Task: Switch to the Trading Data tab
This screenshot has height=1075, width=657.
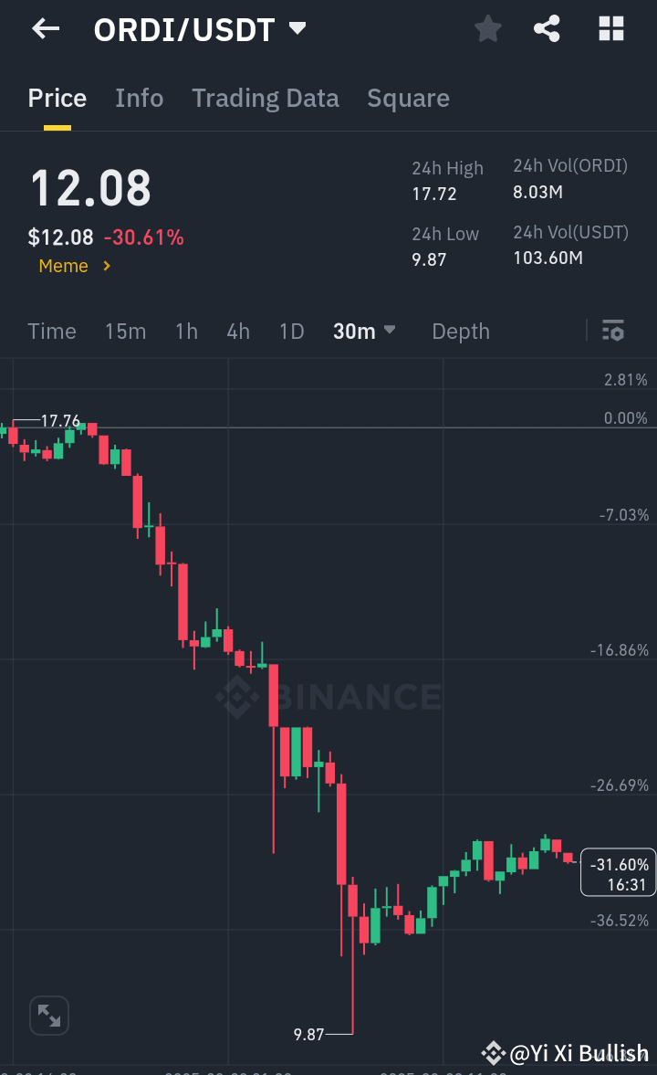Action: coord(266,98)
